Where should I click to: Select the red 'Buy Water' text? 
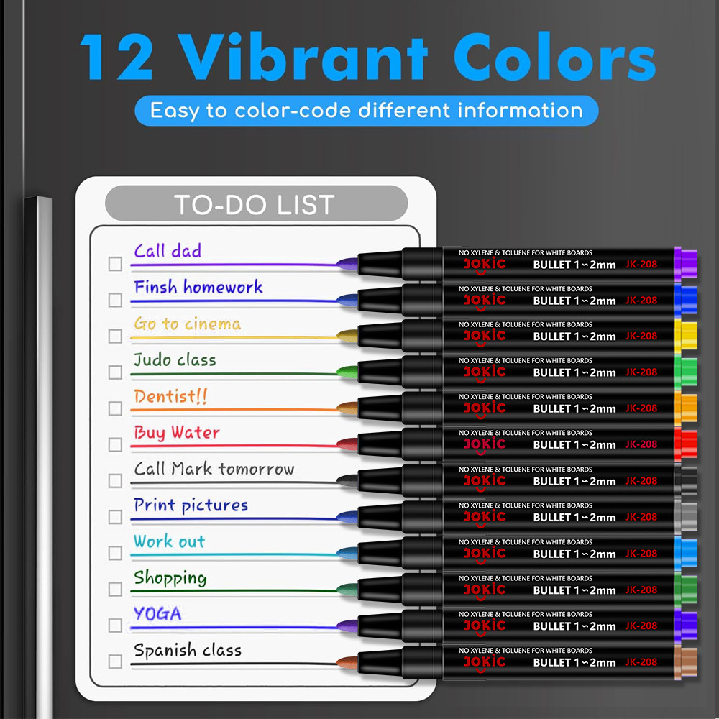coord(177,432)
